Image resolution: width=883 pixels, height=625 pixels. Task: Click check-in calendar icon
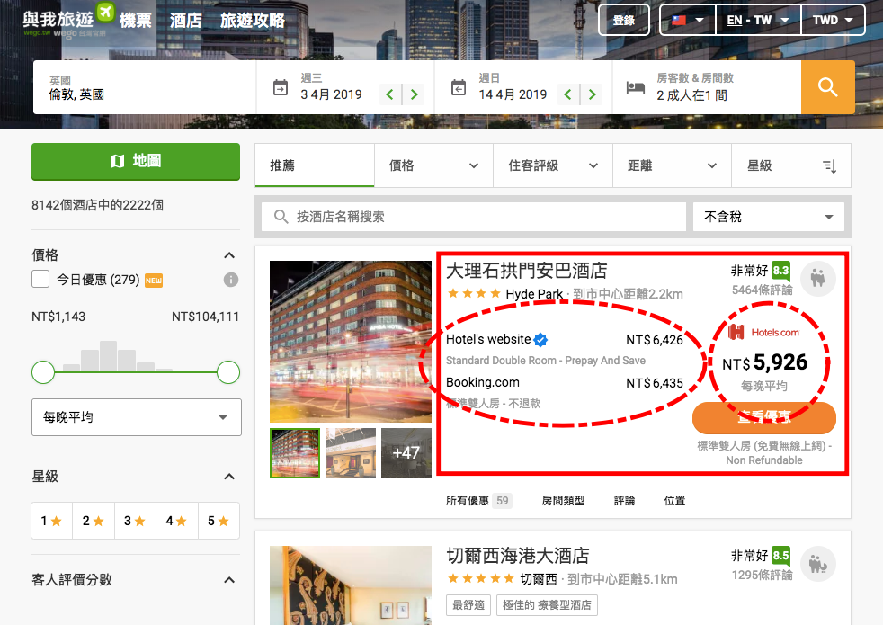(x=281, y=88)
